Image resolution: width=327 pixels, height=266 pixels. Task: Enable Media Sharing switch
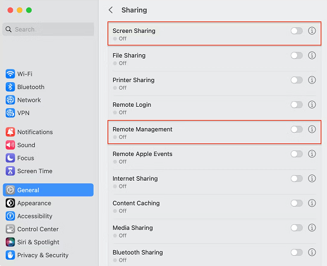(x=297, y=228)
